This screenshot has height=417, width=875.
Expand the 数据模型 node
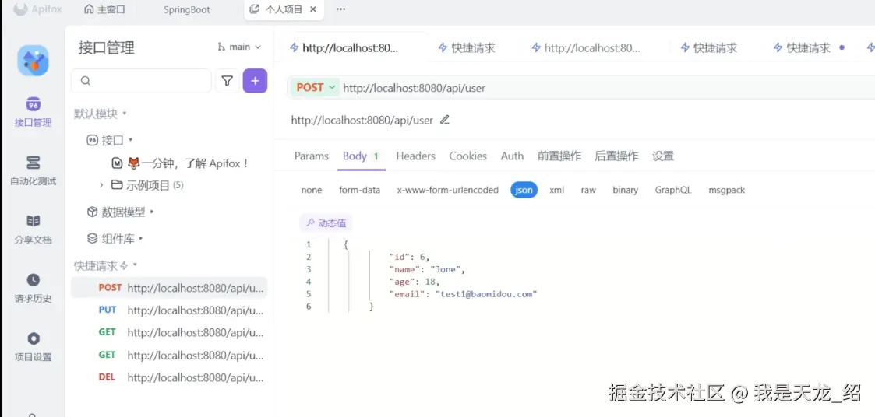(x=153, y=212)
